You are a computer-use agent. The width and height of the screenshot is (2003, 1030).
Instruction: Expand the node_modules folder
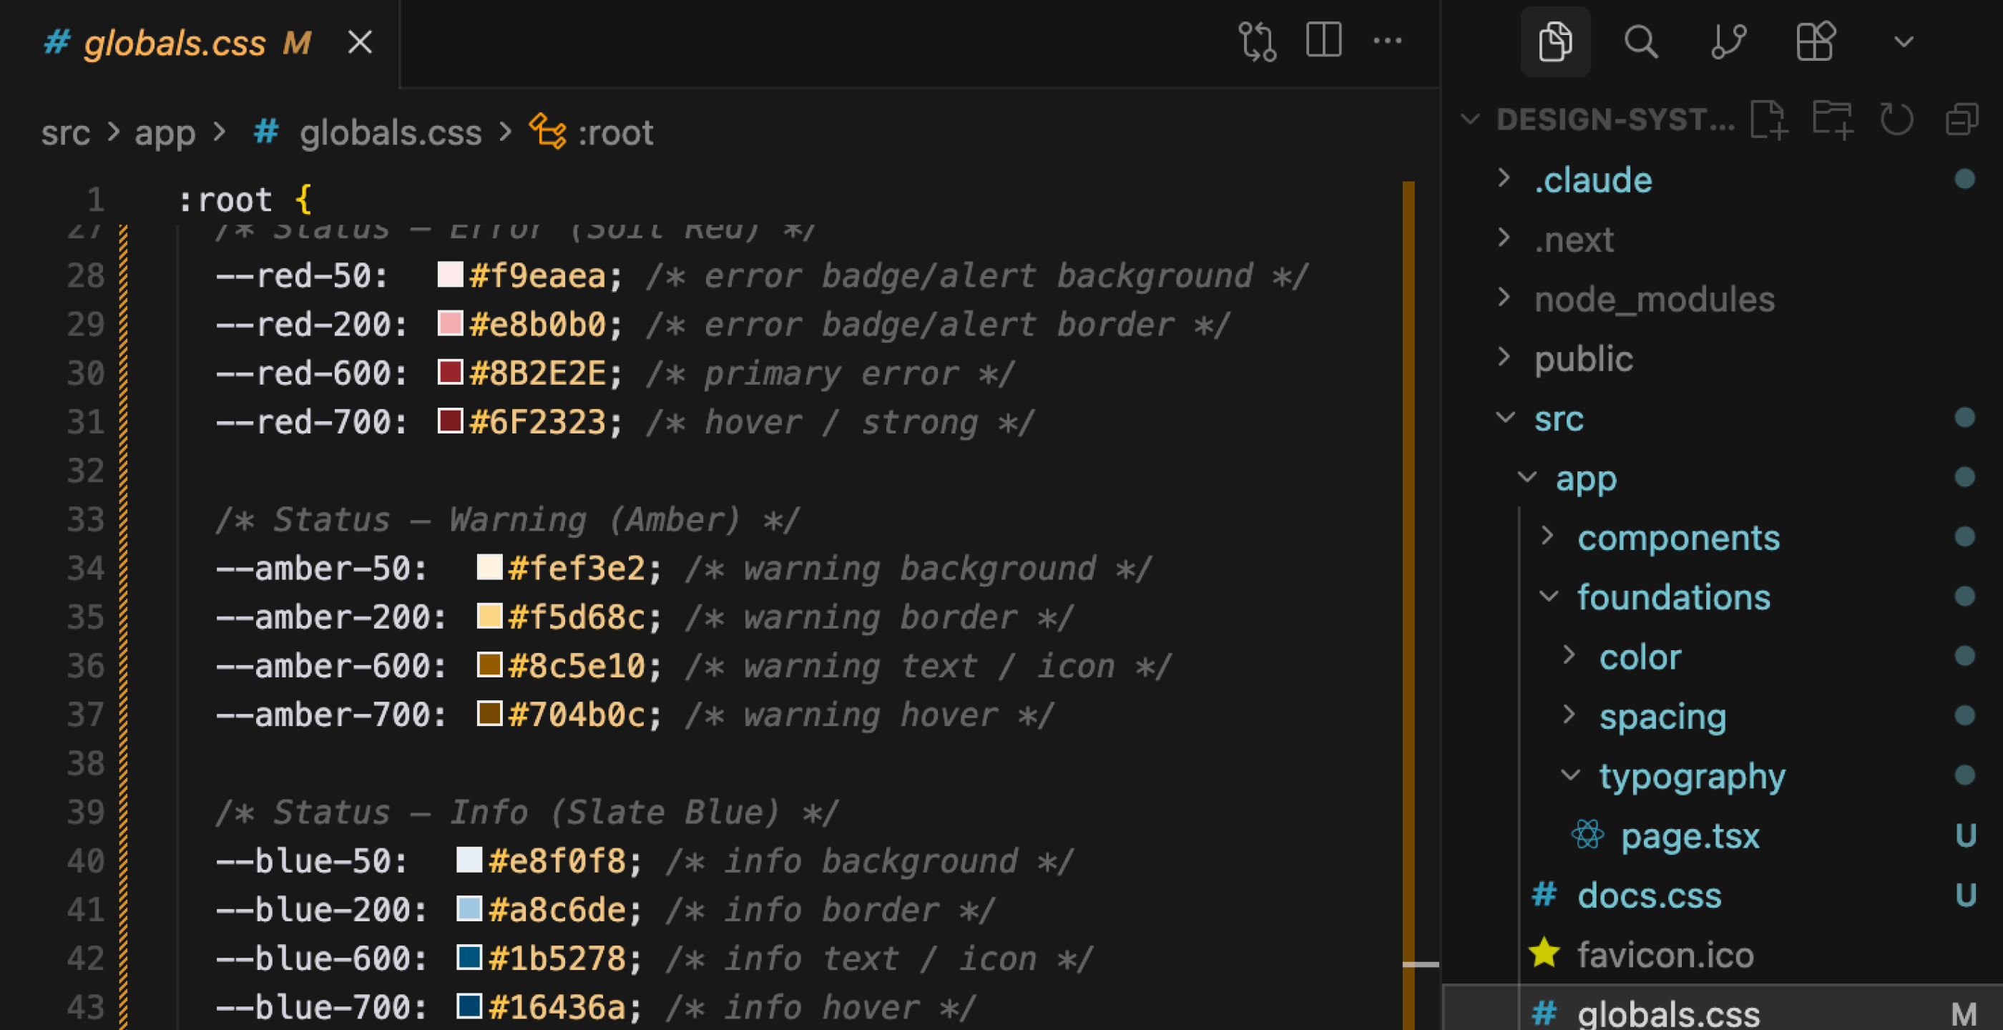1723,299
